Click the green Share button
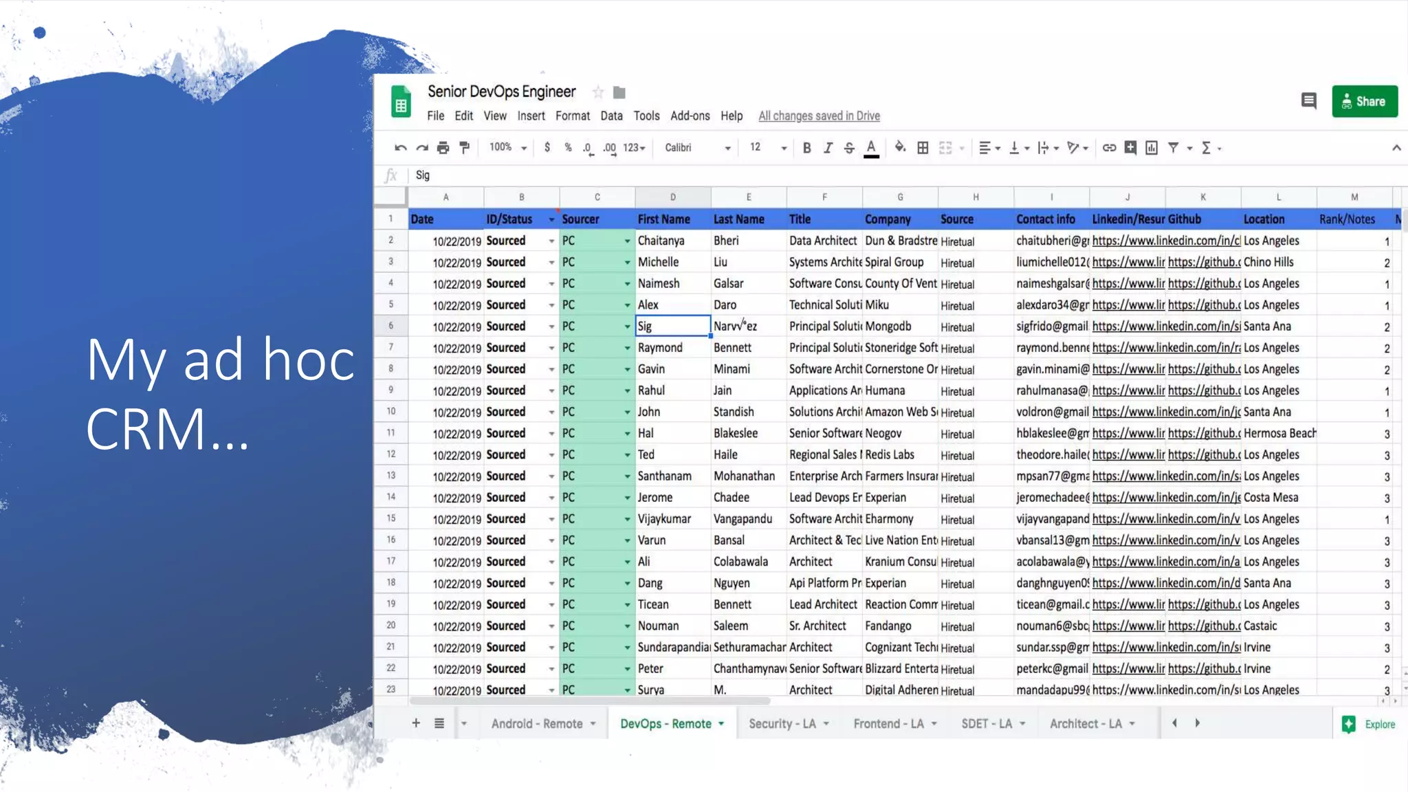The image size is (1408, 792). (x=1364, y=101)
